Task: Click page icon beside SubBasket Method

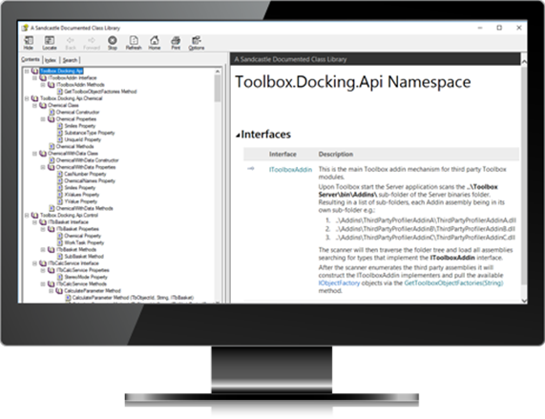Action: pos(60,257)
